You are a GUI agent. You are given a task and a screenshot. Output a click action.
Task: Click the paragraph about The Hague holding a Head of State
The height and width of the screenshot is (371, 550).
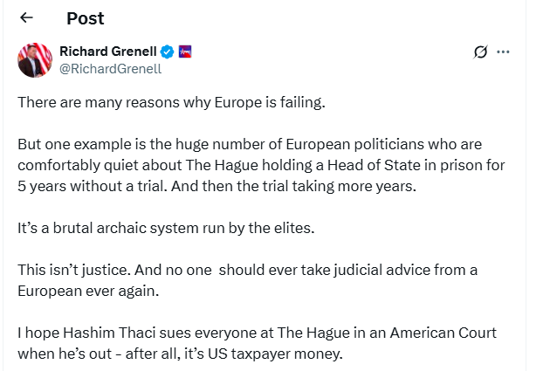(250, 165)
